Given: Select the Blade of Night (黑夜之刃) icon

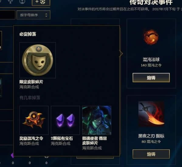Looking at the screenshot, I should 151,114.
